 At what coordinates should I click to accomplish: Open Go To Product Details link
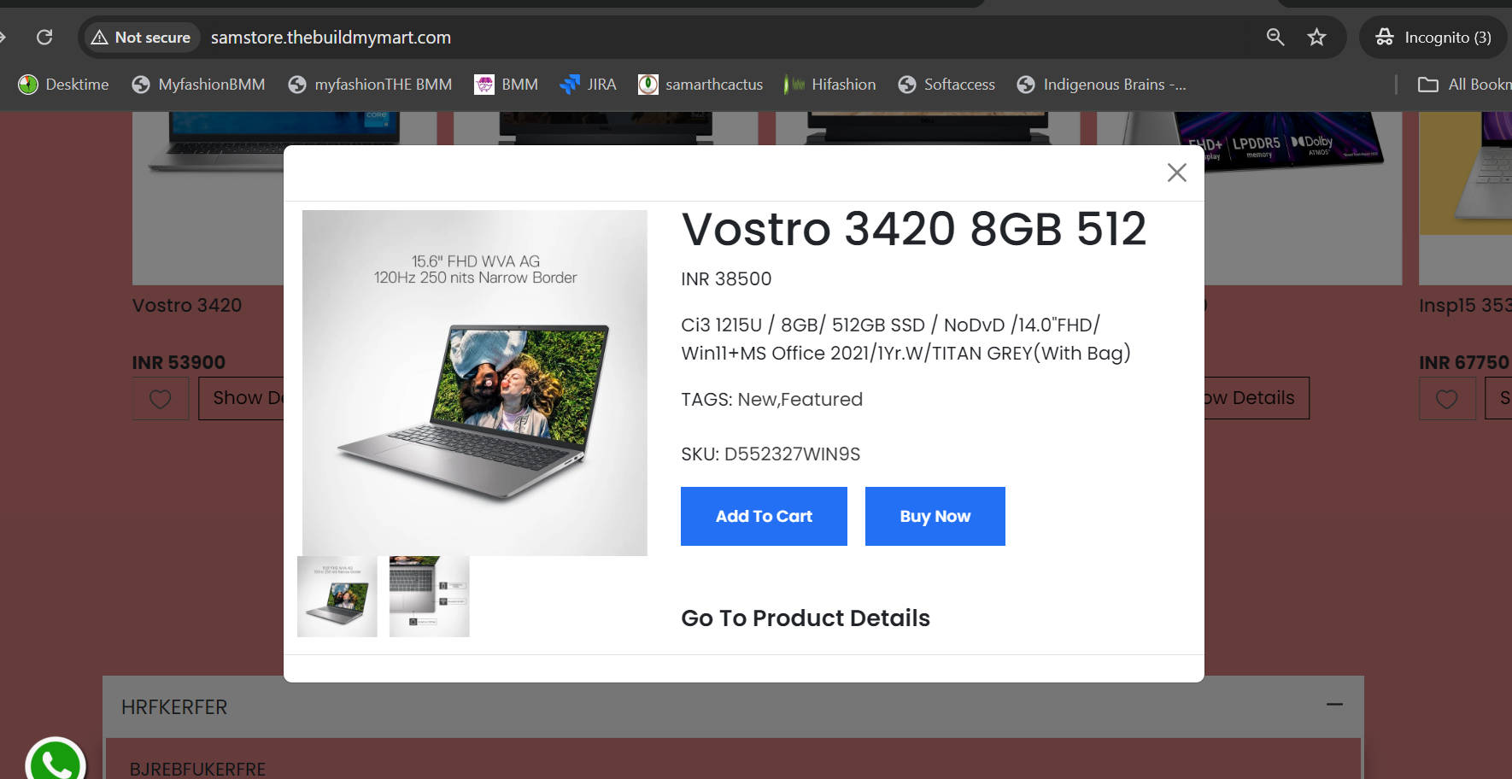pos(806,618)
